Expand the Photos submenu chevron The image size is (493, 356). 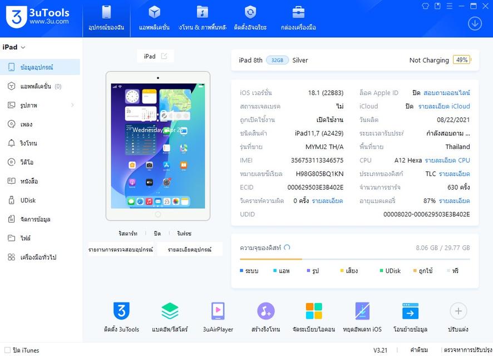coord(72,105)
